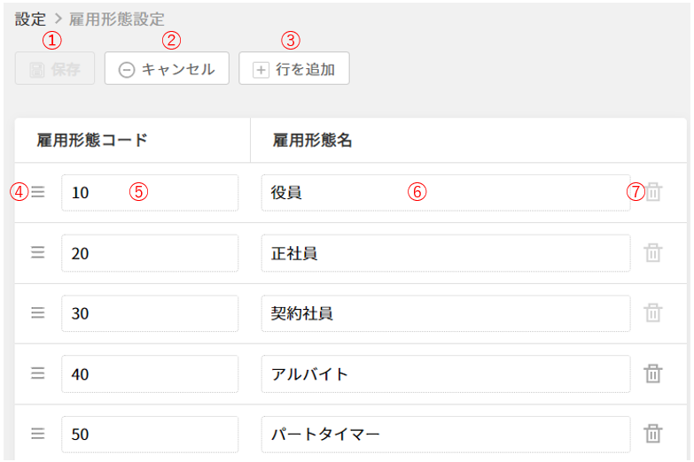Edit the name field showing 役員
Image resolution: width=694 pixels, height=462 pixels.
445,192
